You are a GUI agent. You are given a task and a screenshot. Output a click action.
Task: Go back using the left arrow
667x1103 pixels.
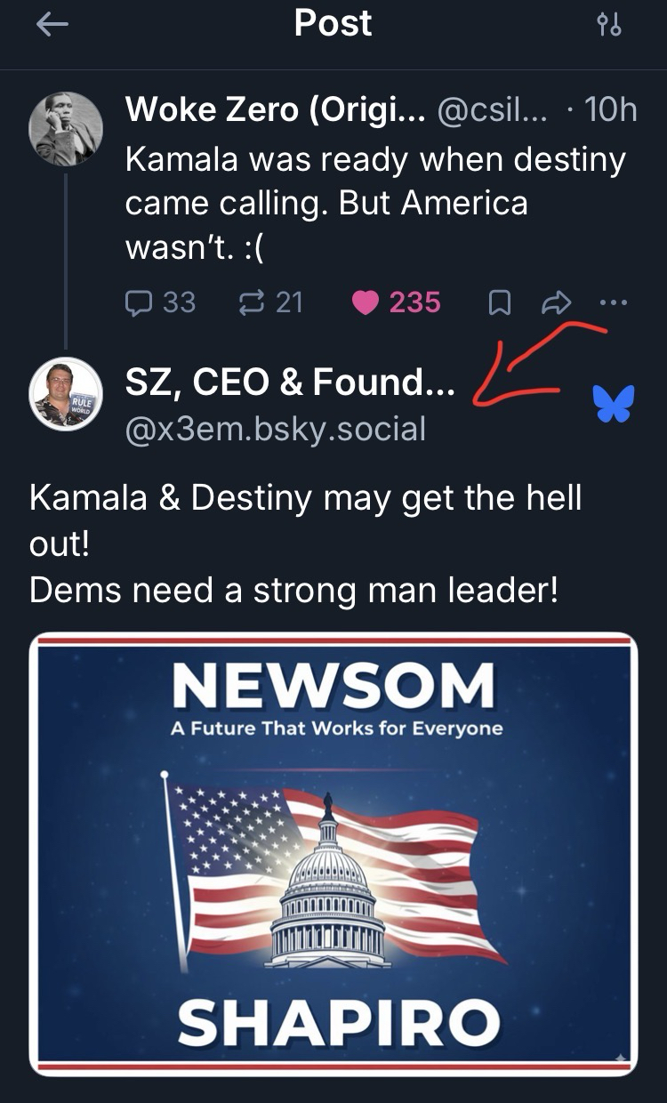click(52, 25)
